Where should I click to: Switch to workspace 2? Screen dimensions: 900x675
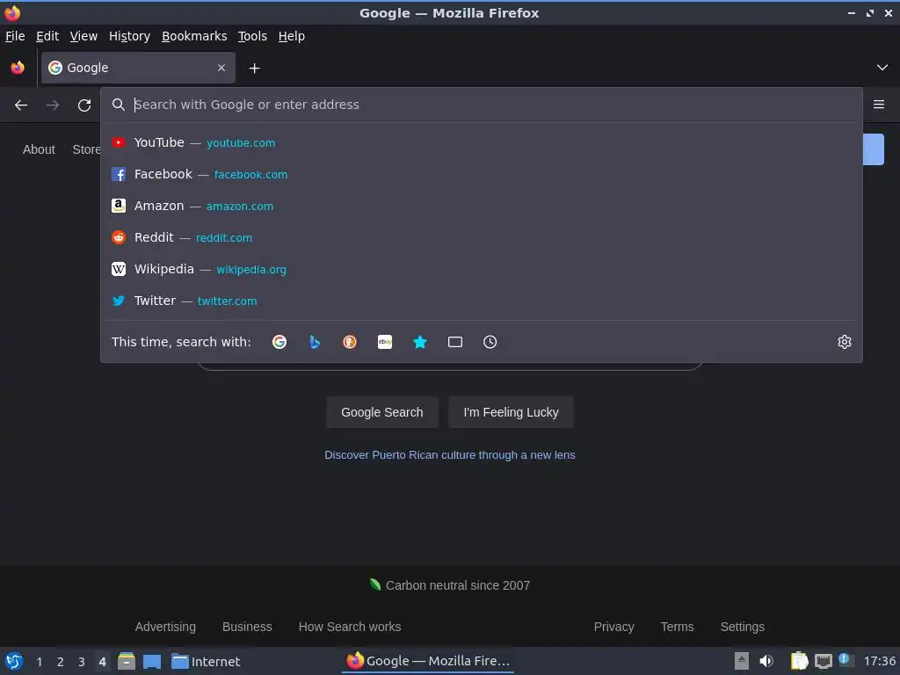point(61,662)
